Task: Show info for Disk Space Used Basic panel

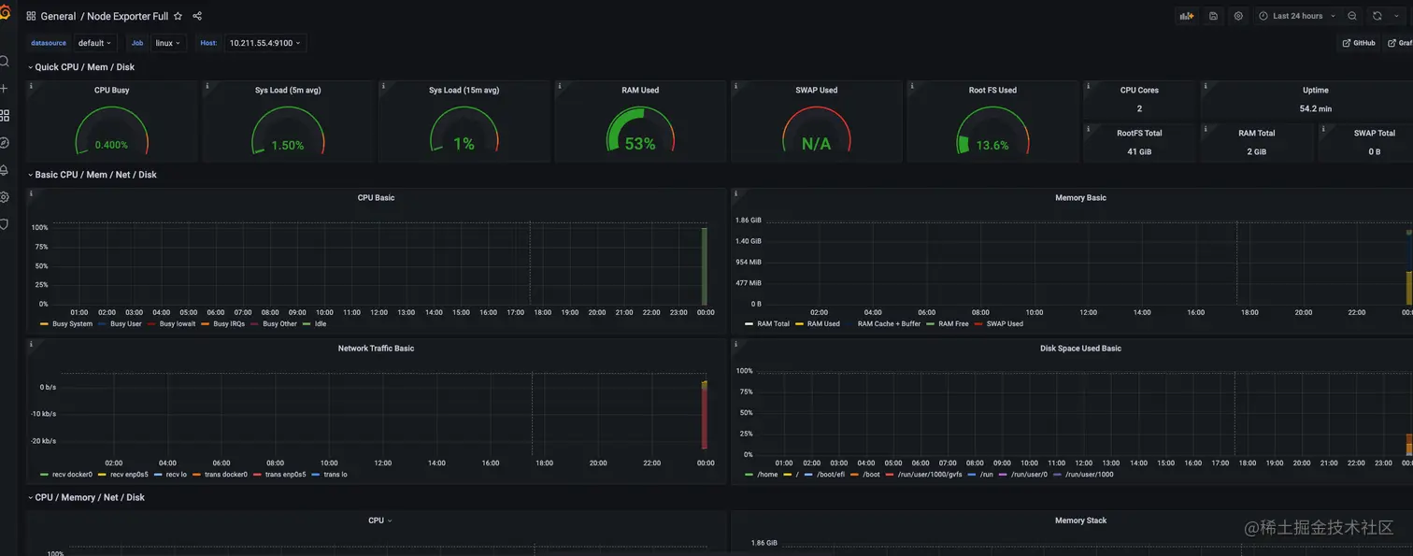Action: click(x=735, y=344)
